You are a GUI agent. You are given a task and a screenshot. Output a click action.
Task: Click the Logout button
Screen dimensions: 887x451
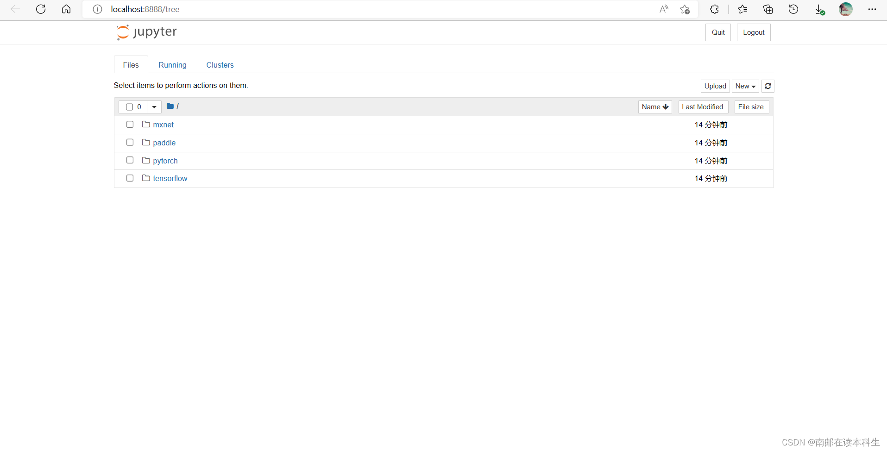point(754,32)
